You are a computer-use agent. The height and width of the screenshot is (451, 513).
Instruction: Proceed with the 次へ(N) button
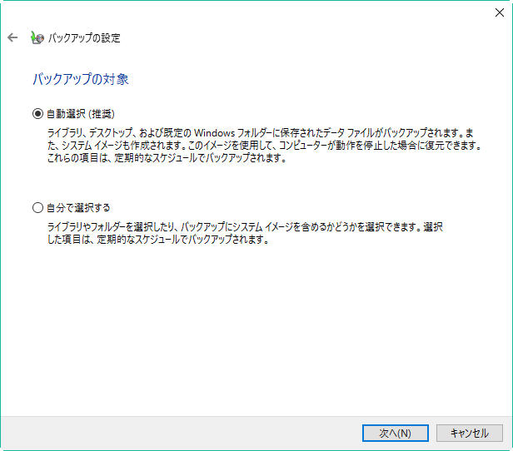click(x=396, y=433)
